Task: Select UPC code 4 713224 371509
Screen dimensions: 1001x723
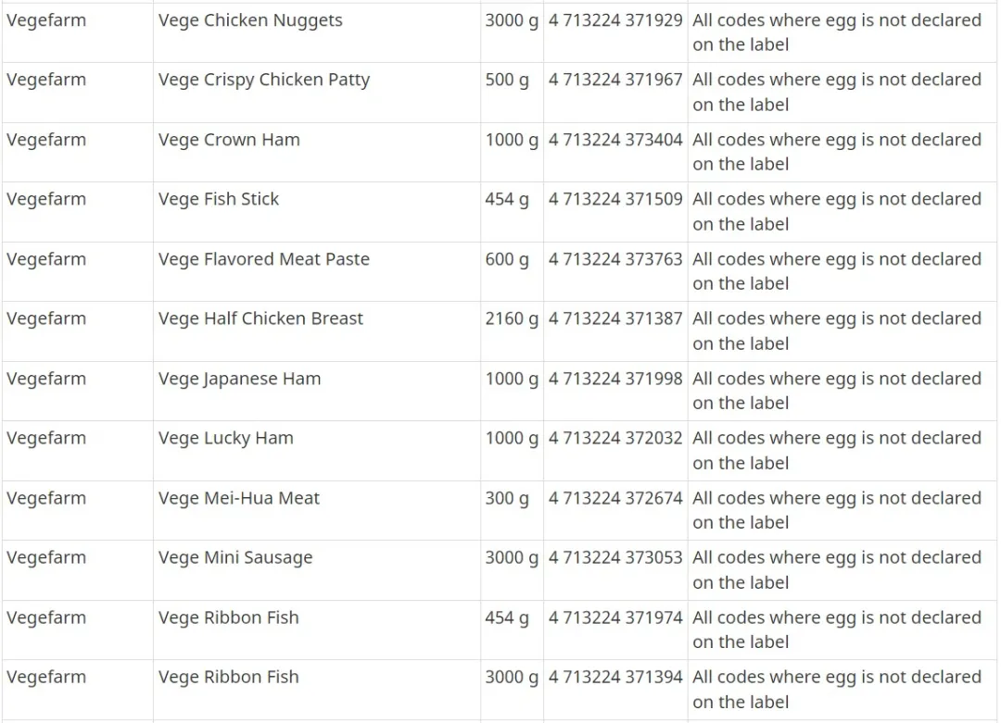Action: [x=615, y=200]
